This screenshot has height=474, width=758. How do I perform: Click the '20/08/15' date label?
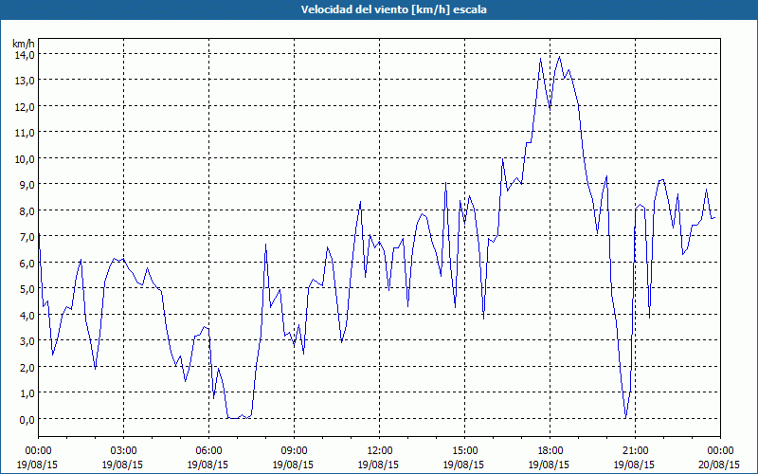click(x=720, y=465)
